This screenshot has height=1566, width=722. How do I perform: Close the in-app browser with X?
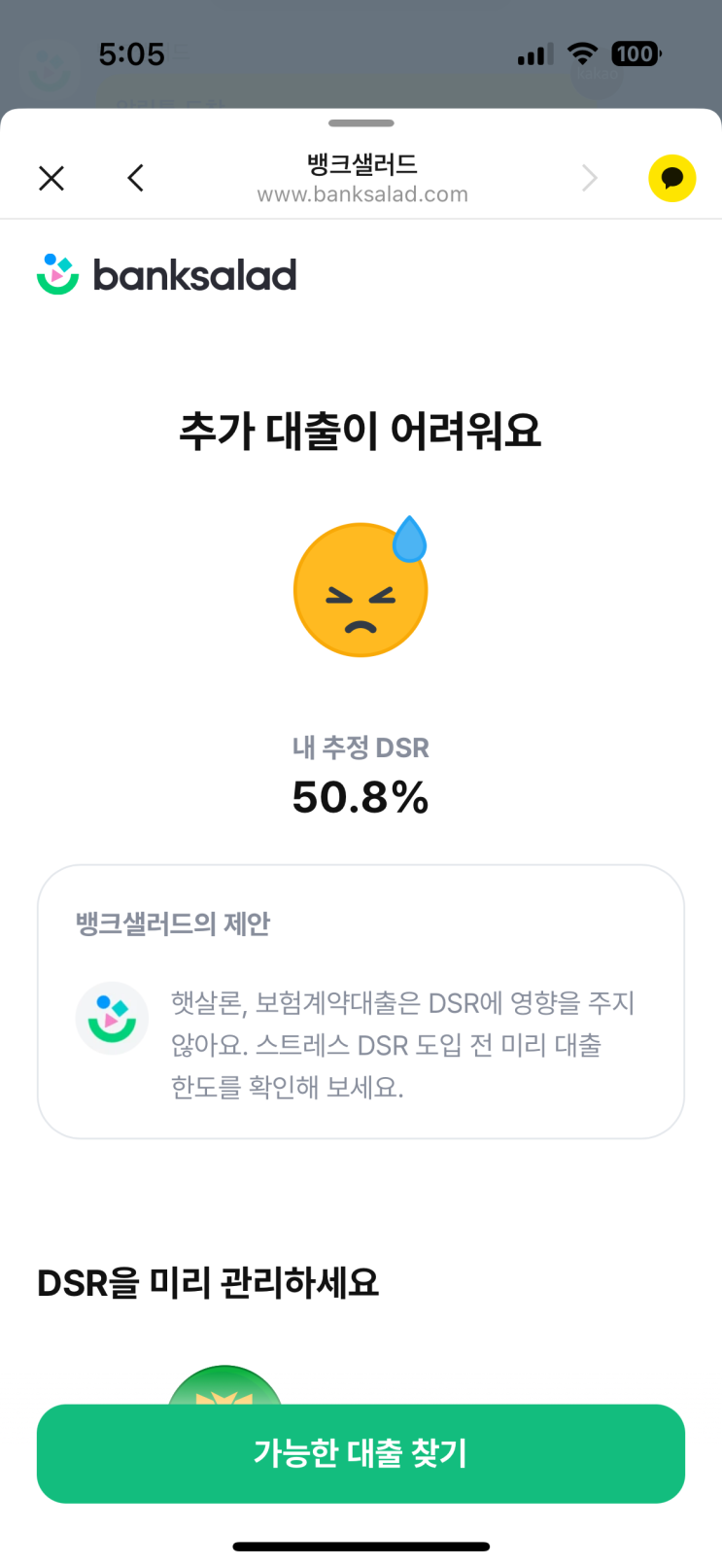click(52, 178)
